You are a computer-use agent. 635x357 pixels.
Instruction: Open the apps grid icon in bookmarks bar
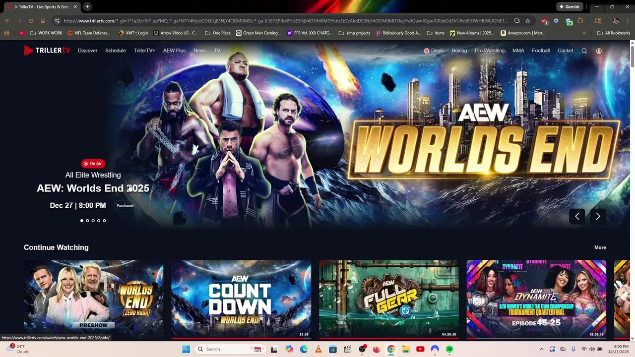coord(6,33)
